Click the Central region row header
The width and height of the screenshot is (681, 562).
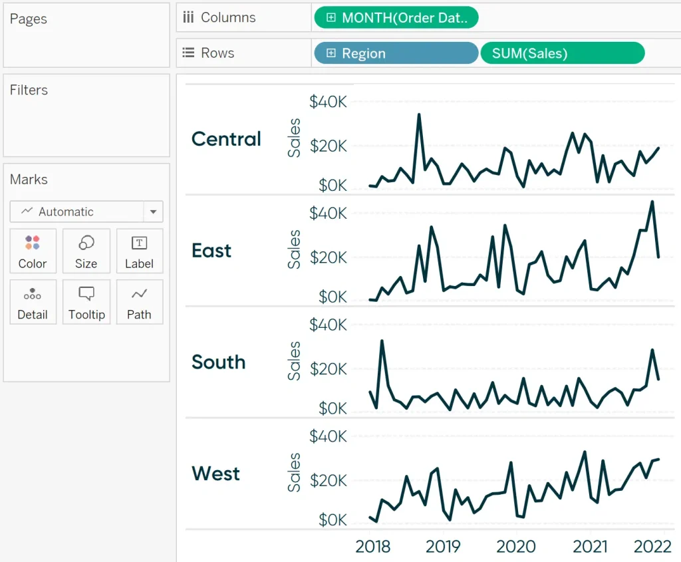click(x=226, y=140)
